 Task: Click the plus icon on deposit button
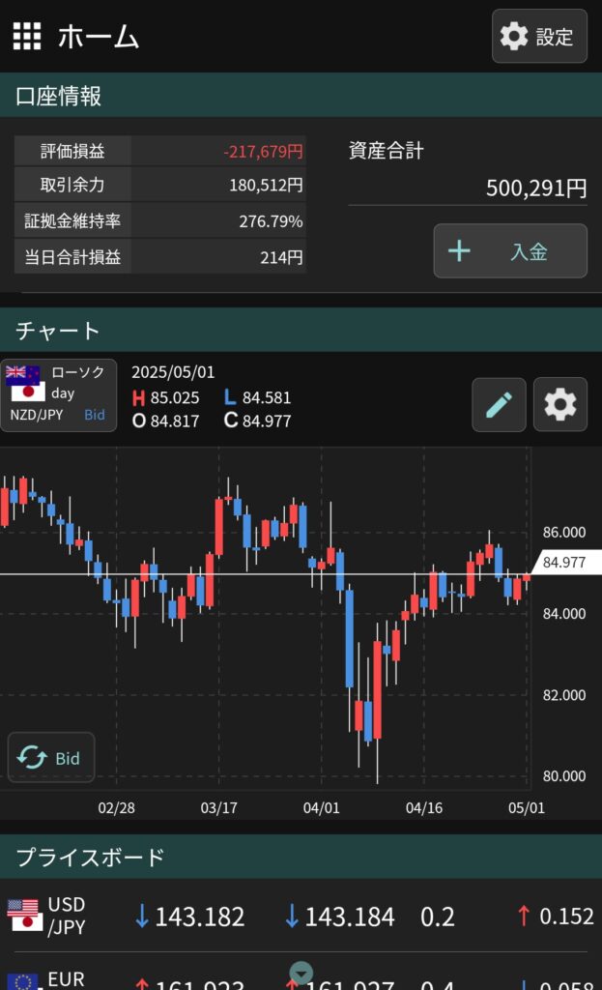pyautogui.click(x=459, y=251)
